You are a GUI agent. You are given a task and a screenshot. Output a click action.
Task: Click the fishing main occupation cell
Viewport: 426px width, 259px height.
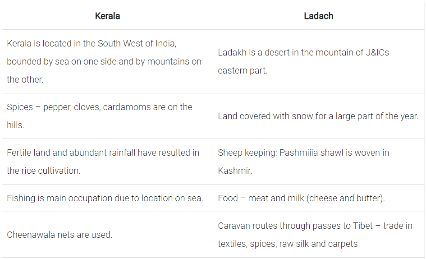(105, 198)
